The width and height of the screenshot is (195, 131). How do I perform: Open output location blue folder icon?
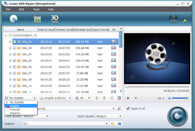[119, 123]
